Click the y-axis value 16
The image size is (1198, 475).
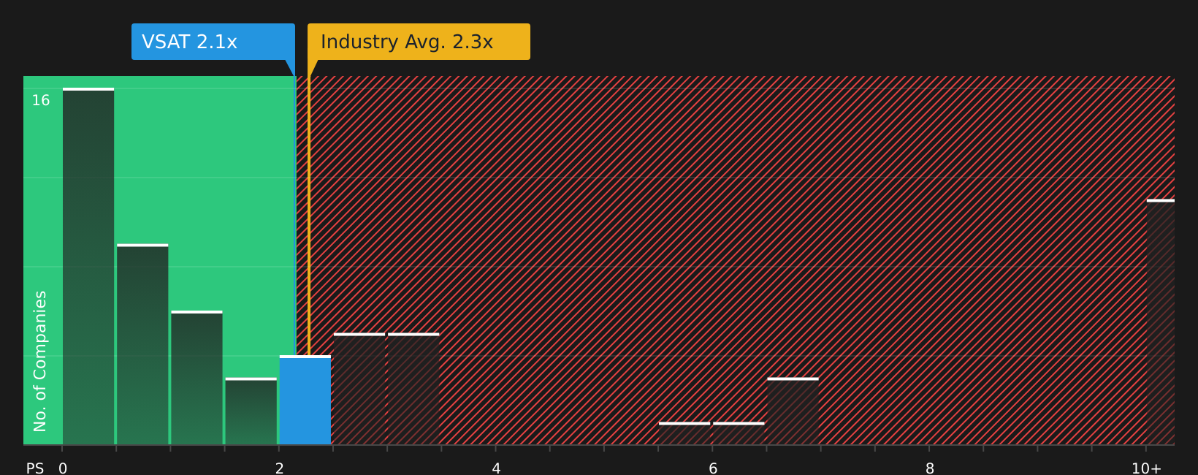click(41, 101)
